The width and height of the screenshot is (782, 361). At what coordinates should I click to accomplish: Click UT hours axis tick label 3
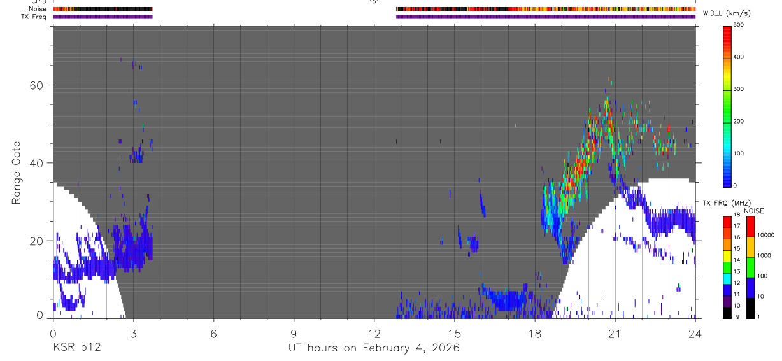(x=133, y=333)
